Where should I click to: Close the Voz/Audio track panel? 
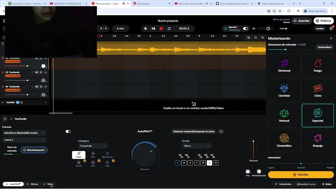click(x=5, y=119)
